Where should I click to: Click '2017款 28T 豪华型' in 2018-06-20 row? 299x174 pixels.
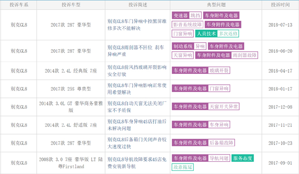click(71, 51)
